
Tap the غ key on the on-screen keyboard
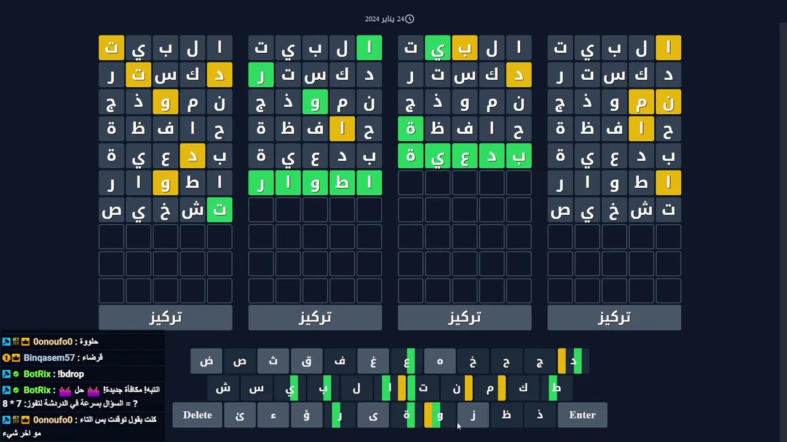(x=373, y=361)
